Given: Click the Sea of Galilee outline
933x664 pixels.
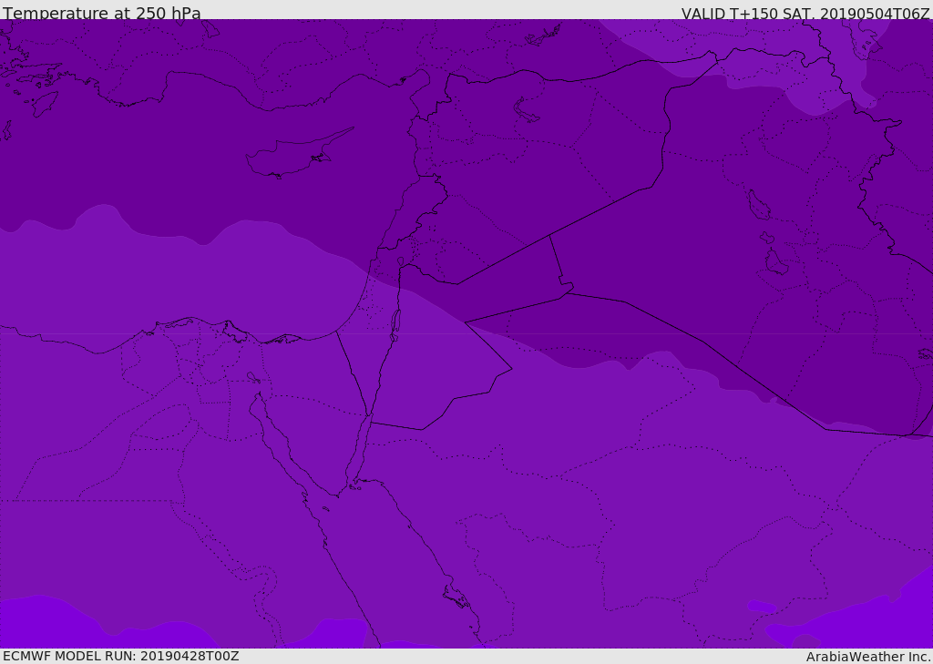Looking at the screenshot, I should click(400, 261).
